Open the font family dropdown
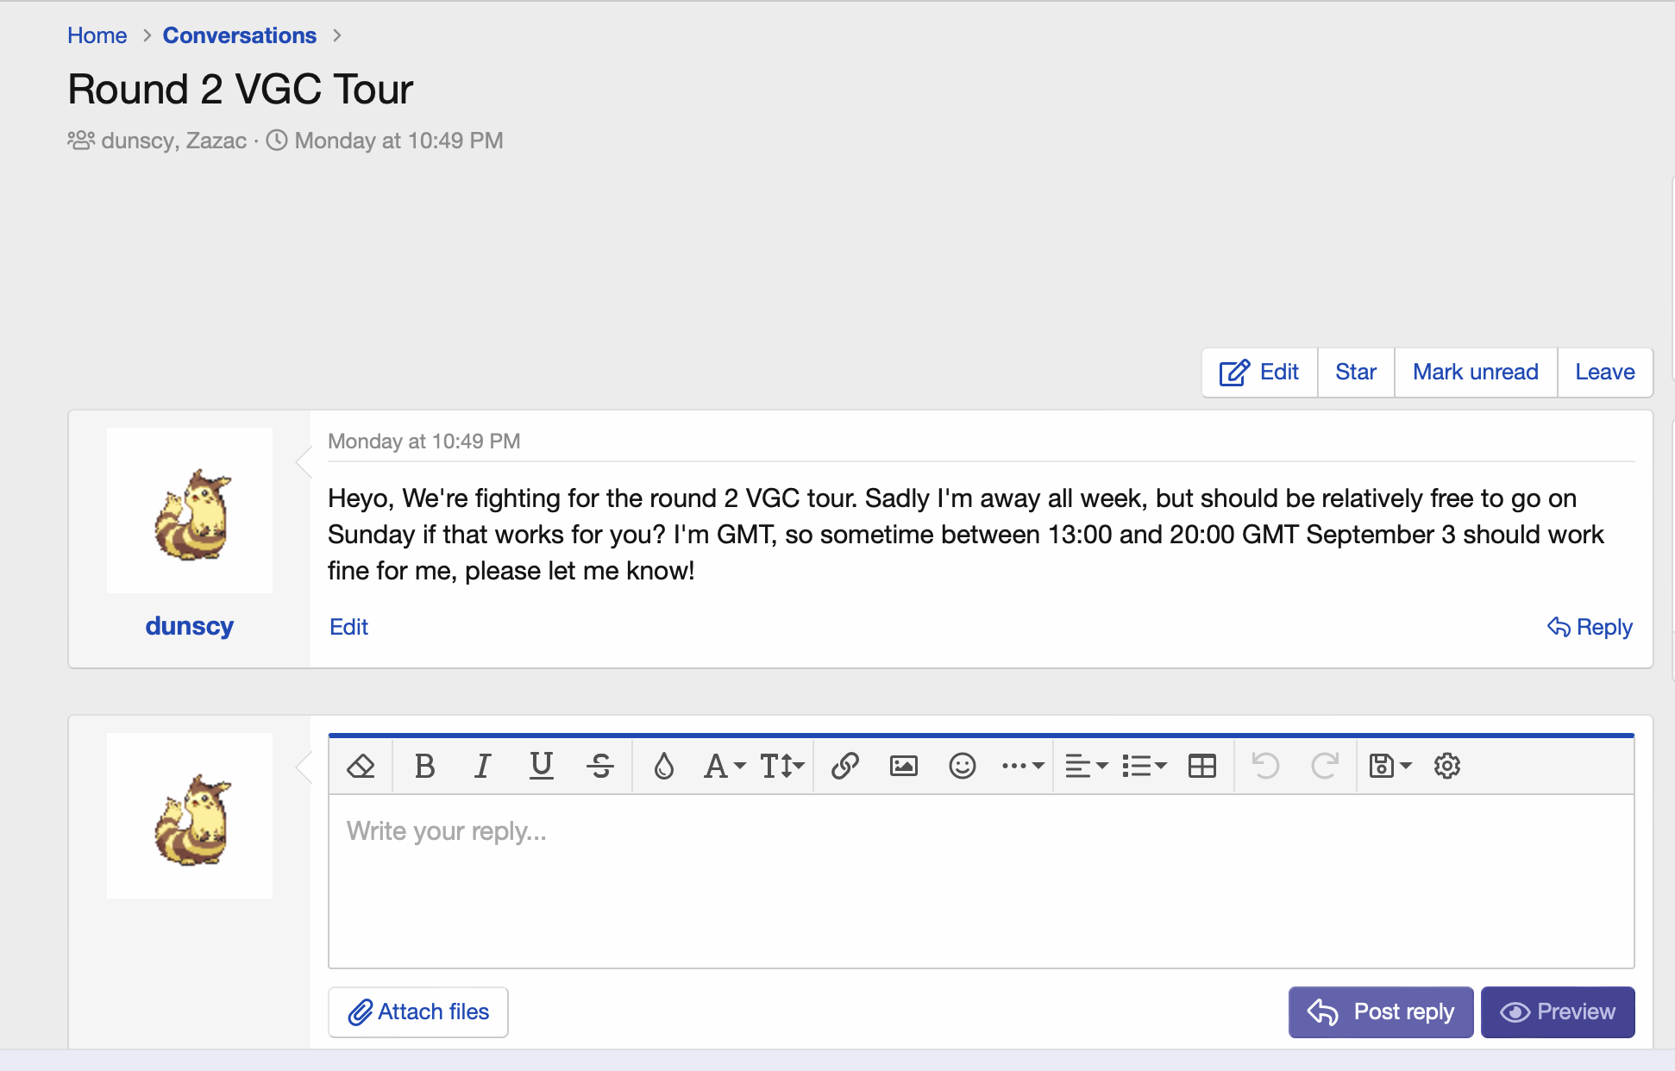This screenshot has height=1071, width=1675. pyautogui.click(x=725, y=766)
